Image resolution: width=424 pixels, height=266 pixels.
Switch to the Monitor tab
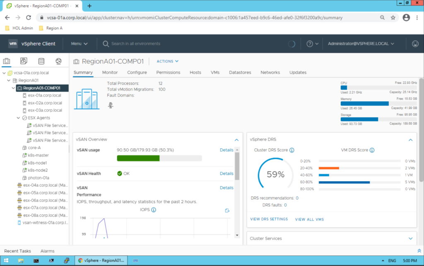(110, 72)
